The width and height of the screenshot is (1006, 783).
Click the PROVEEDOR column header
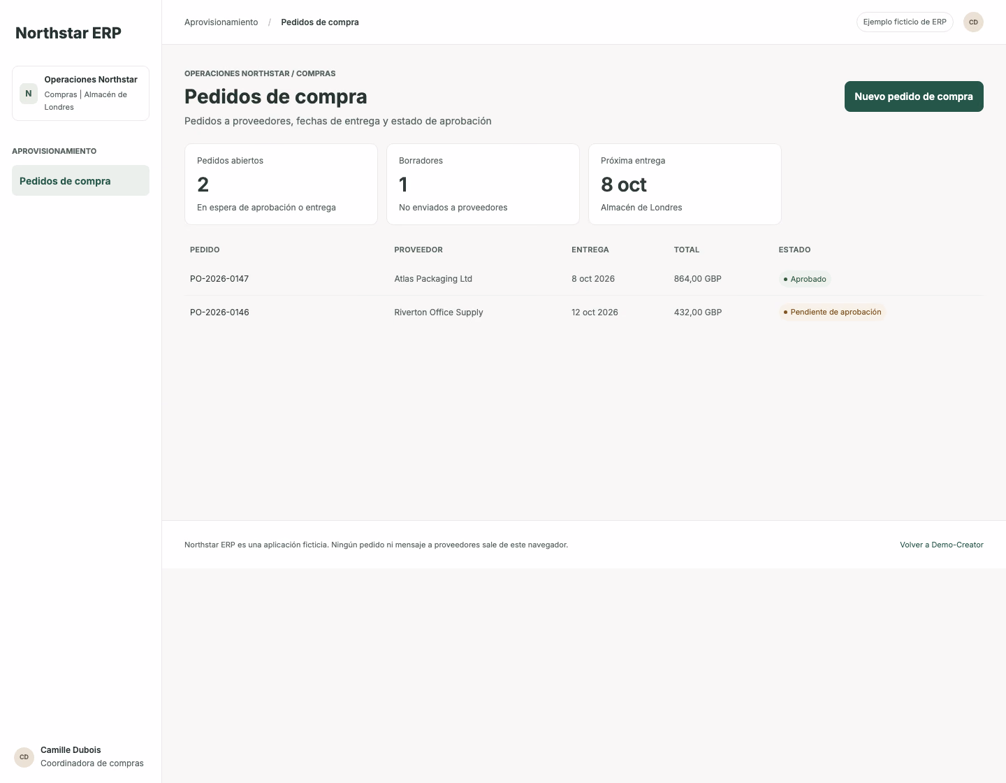(418, 250)
